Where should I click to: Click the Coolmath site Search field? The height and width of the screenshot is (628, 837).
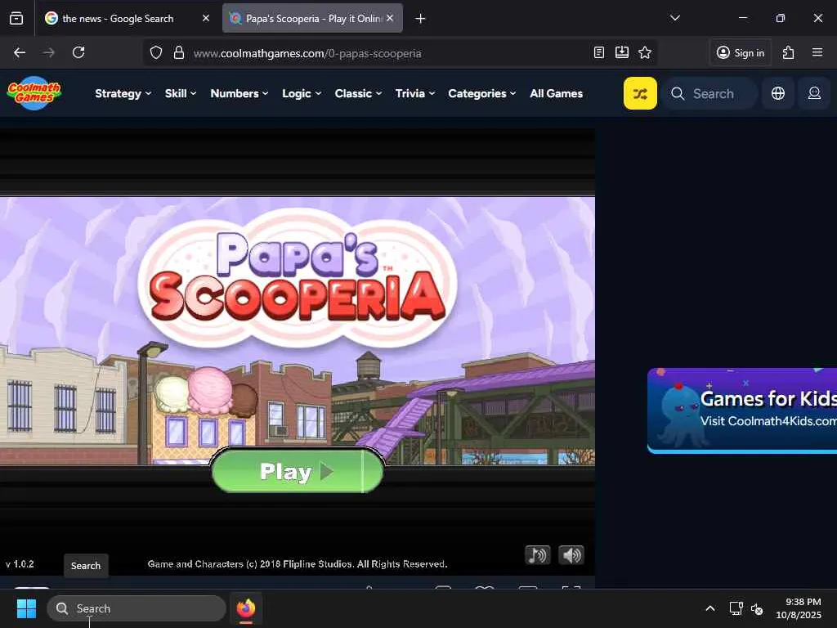[710, 93]
